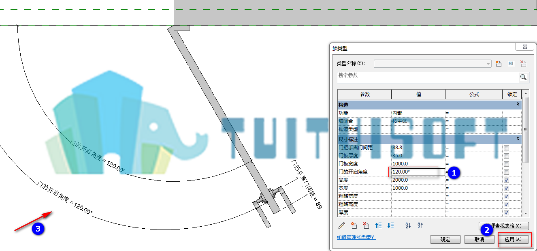
Task: Open the 如何管理族类型? help link
Action: (356, 237)
